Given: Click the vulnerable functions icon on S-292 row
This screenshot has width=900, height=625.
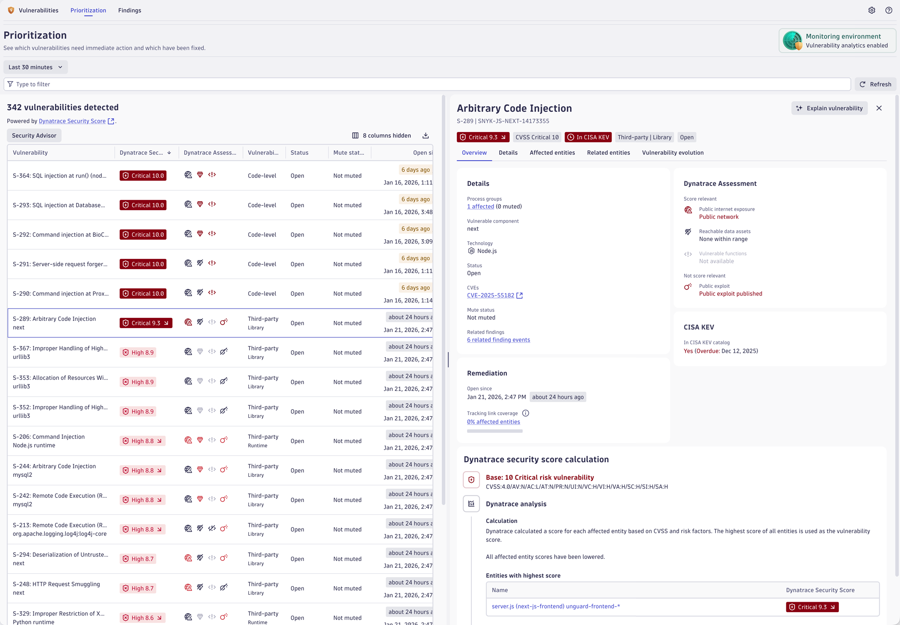Looking at the screenshot, I should 212,234.
